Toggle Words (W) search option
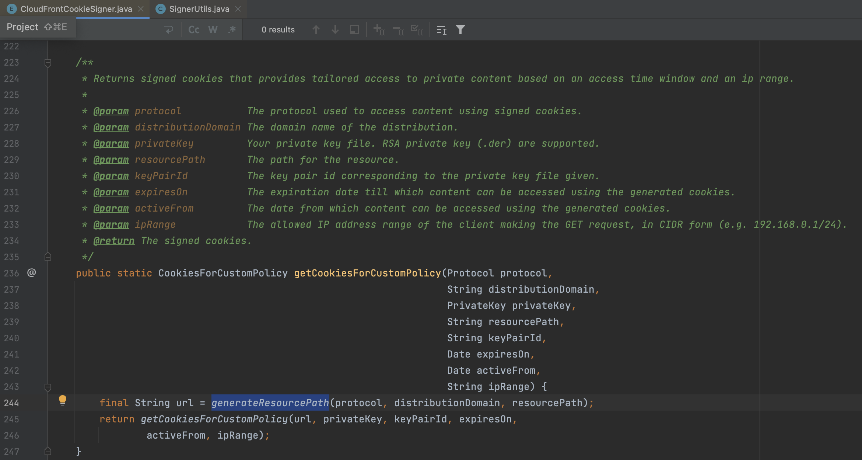 213,29
